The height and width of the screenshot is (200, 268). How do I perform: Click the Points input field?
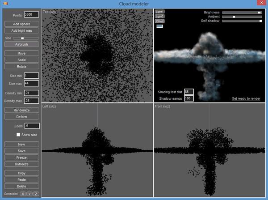point(31,15)
